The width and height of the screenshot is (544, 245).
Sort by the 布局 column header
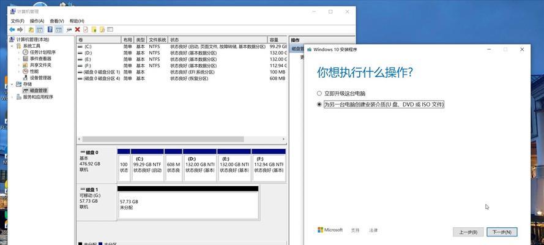click(x=127, y=40)
